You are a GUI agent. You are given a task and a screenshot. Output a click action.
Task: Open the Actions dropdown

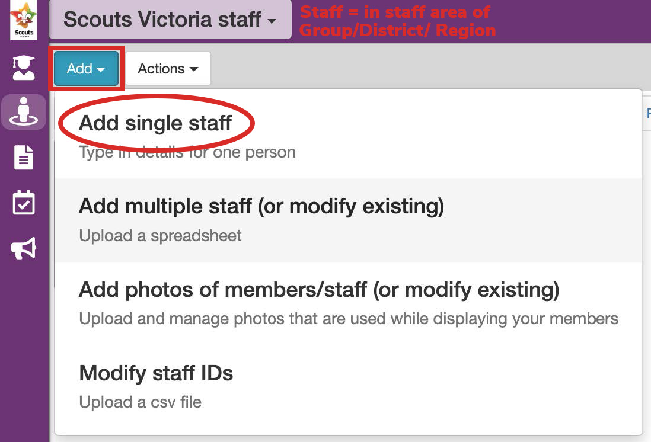(168, 69)
